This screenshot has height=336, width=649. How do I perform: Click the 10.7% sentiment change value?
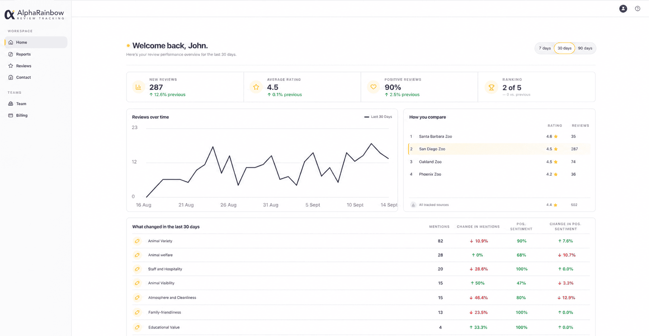tap(567, 255)
